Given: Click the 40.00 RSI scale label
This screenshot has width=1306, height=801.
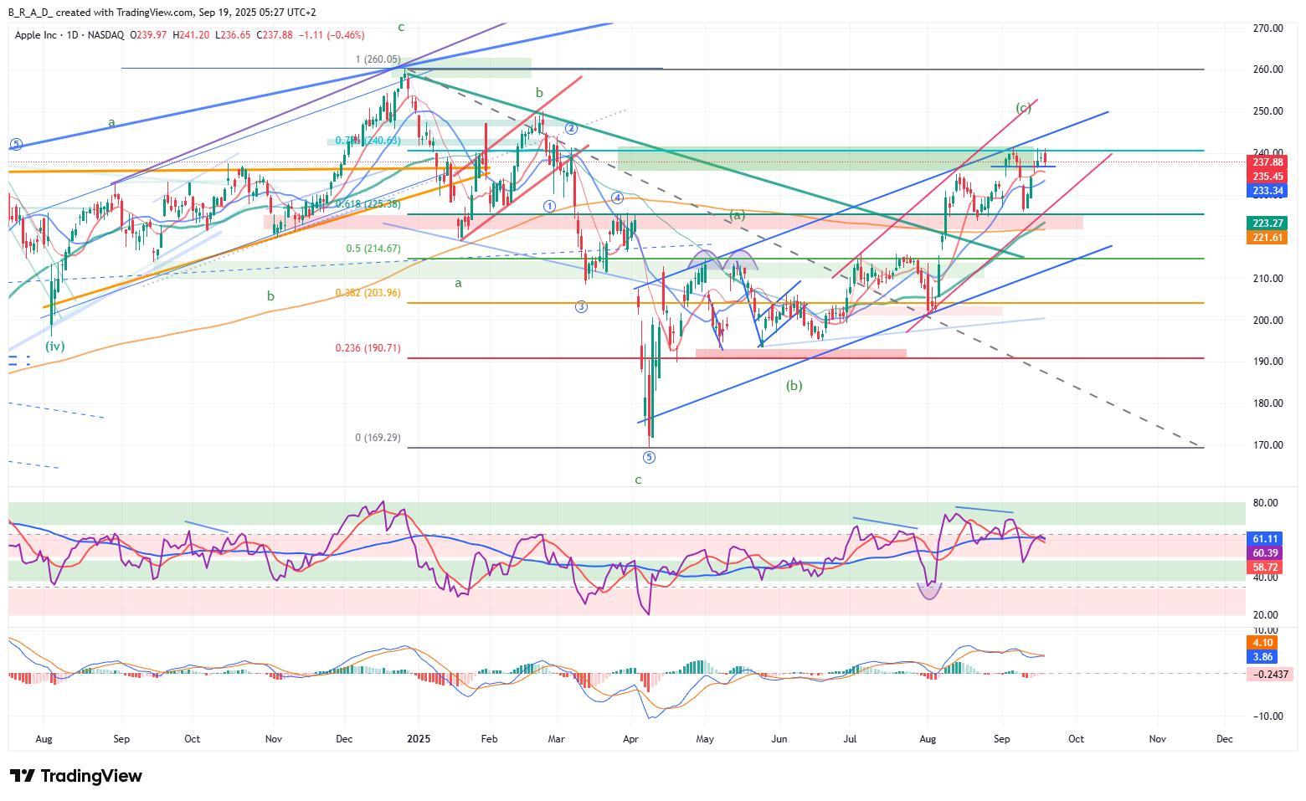Looking at the screenshot, I should pos(1265,578).
